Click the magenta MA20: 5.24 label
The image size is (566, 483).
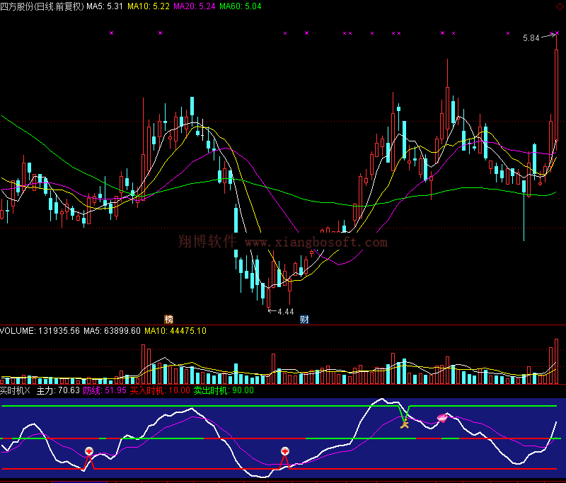[195, 6]
